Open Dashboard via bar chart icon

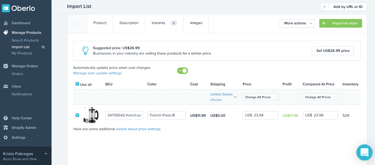click(x=5, y=23)
